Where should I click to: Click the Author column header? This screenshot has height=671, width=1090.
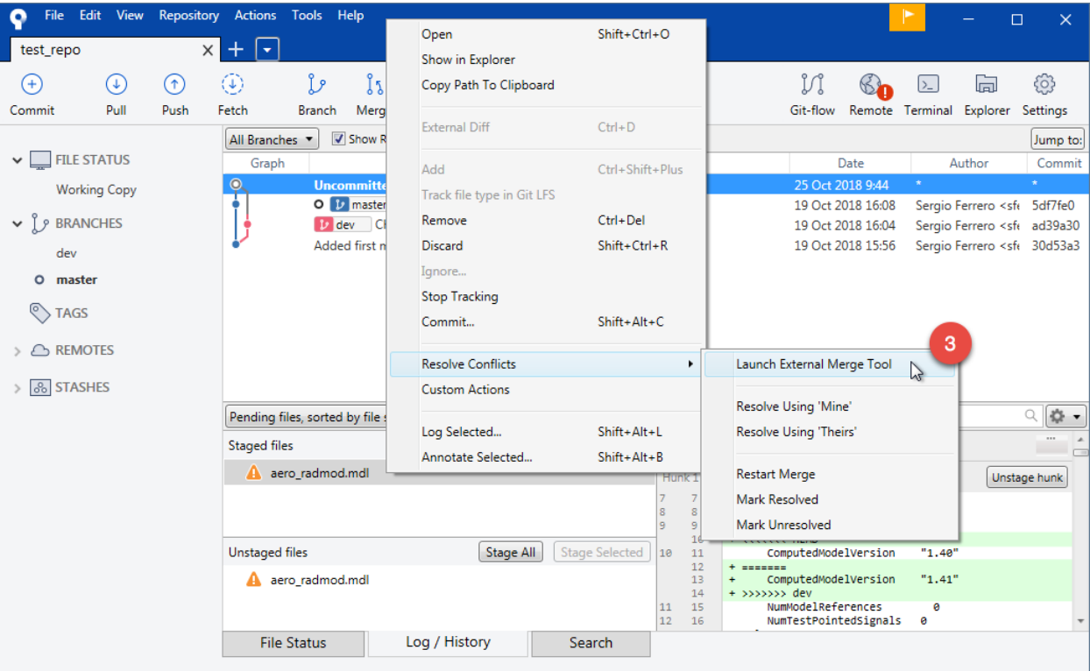tap(968, 163)
